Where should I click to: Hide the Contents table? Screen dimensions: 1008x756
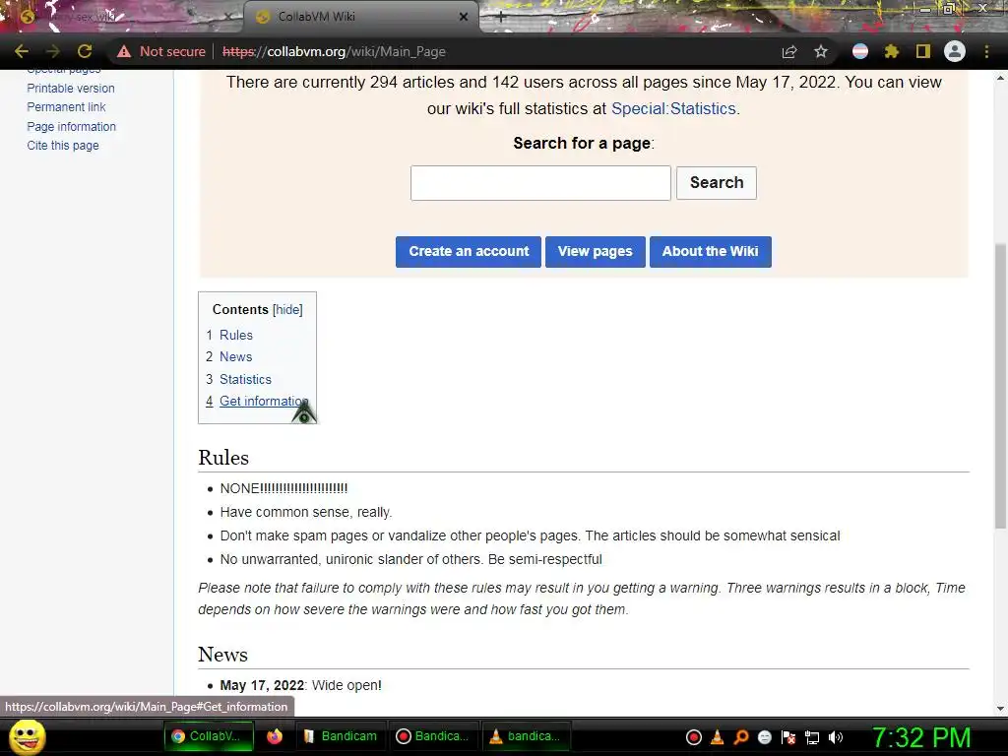[287, 310]
